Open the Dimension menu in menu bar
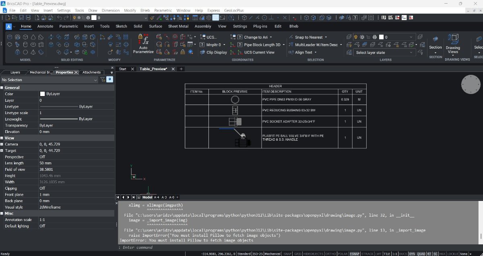This screenshot has height=256, width=483. (111, 10)
